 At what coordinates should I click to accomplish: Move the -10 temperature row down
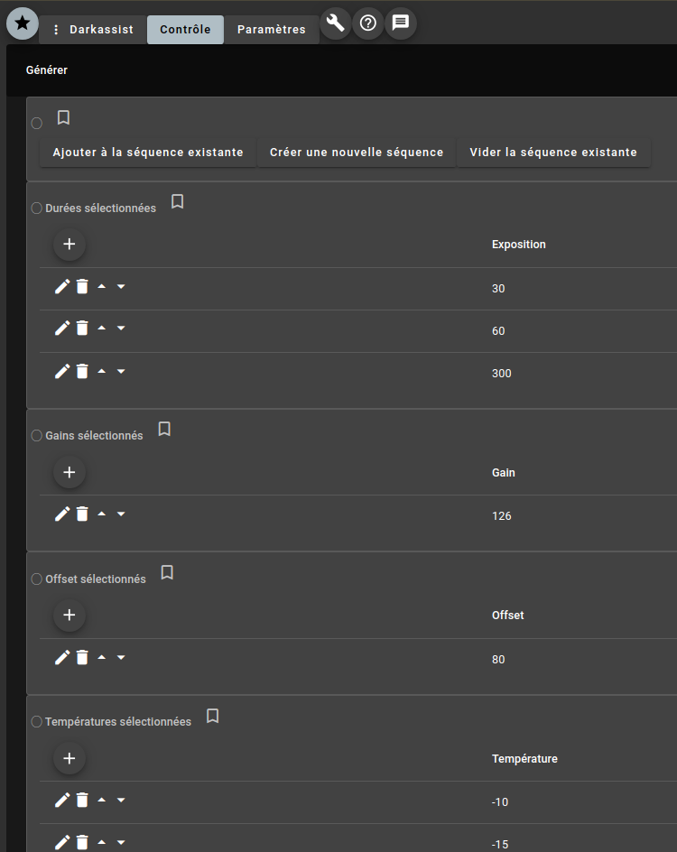[x=121, y=800]
